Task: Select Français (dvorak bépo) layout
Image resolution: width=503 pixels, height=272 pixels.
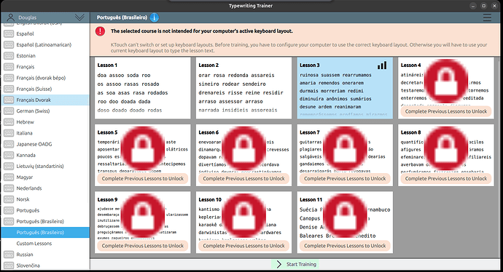Action: (45, 78)
